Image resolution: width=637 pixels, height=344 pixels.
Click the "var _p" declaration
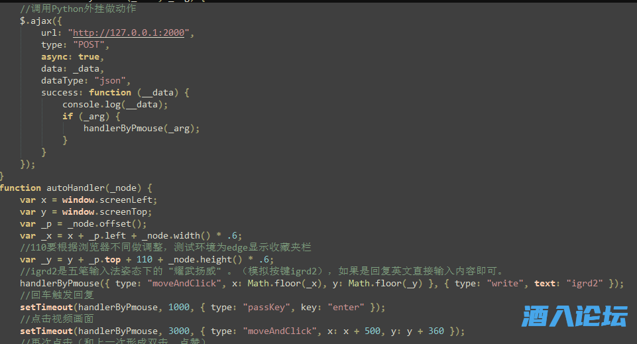(36, 224)
